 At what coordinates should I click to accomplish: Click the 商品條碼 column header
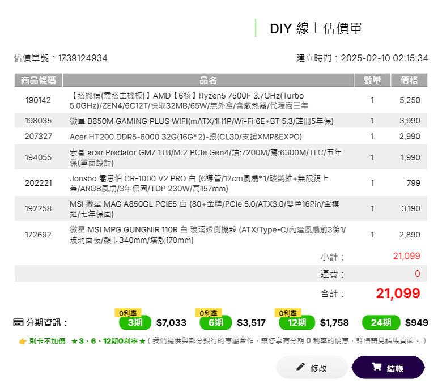pyautogui.click(x=39, y=80)
